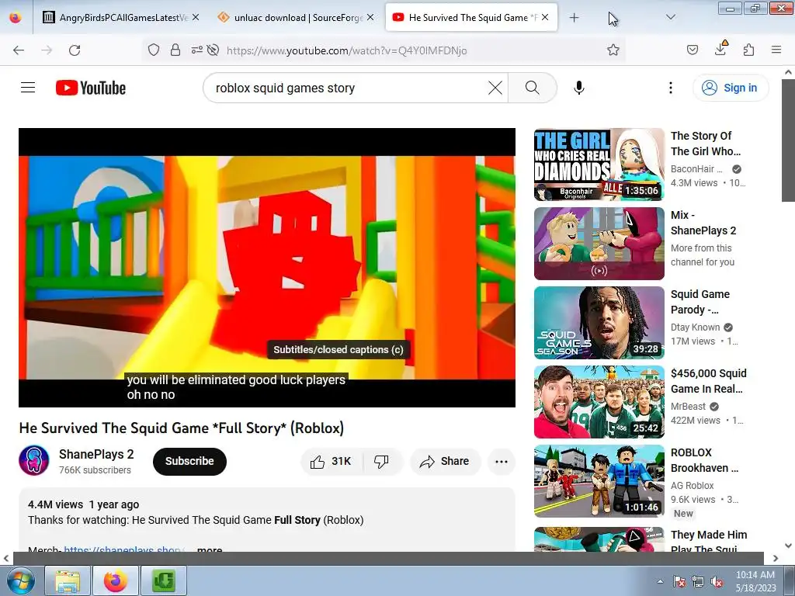Bookmark this page with the star icon
The width and height of the screenshot is (795, 596).
pos(613,50)
